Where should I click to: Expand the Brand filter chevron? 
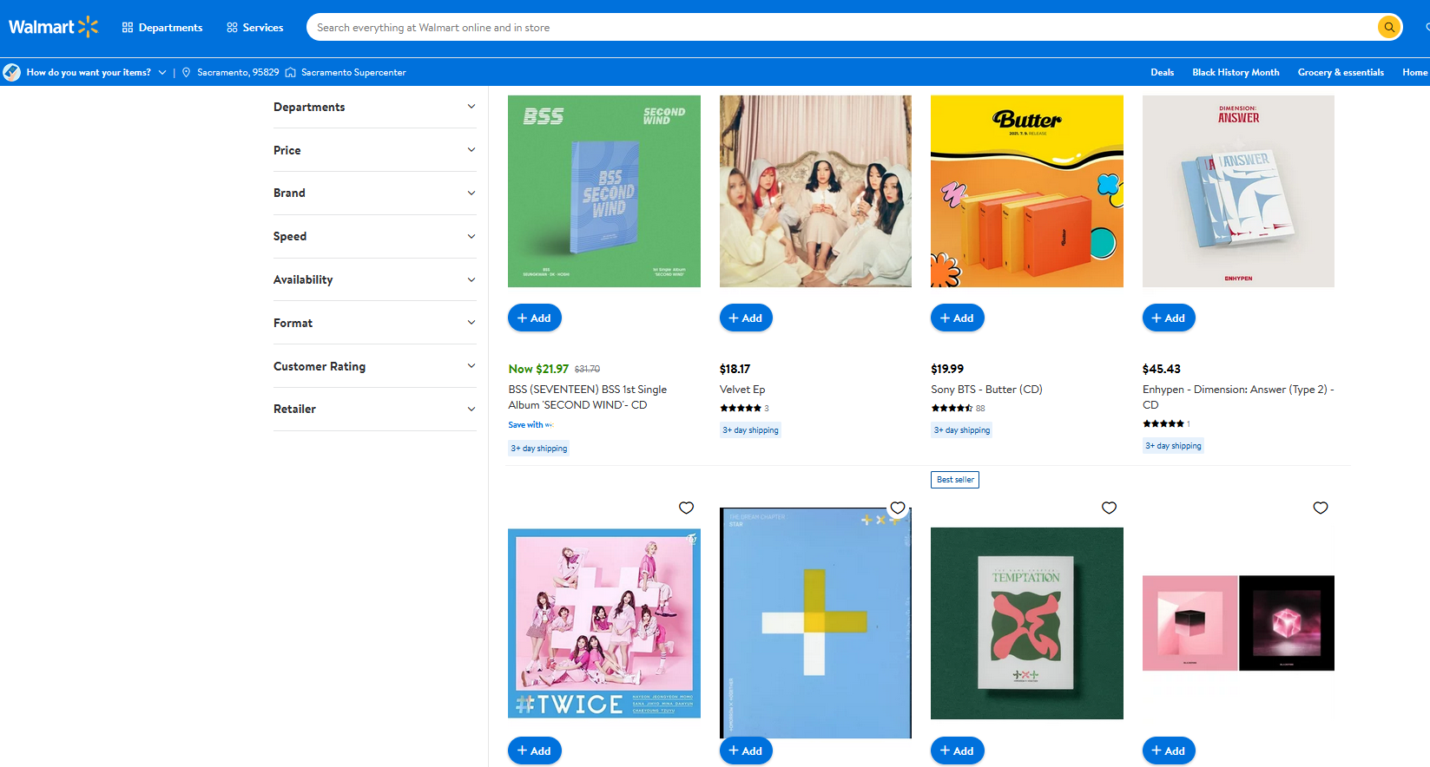[471, 193]
